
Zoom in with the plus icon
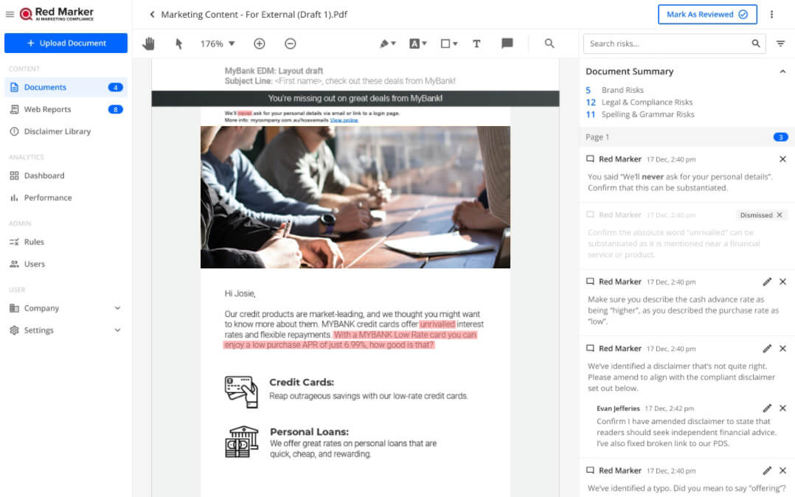(259, 44)
